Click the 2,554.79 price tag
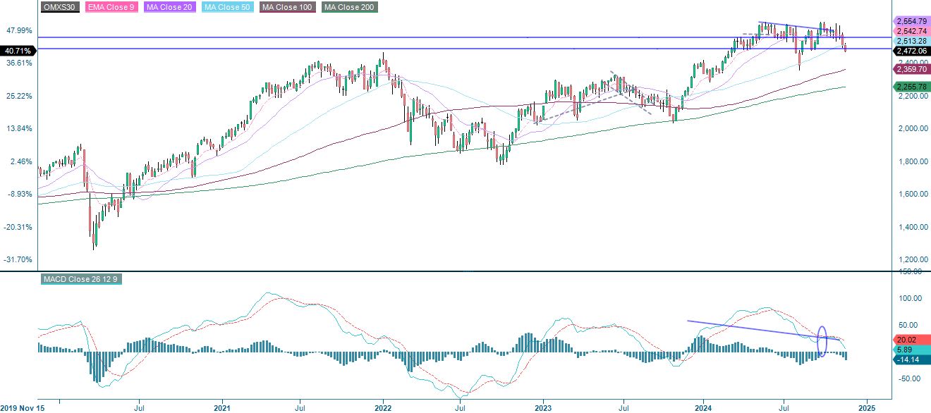This screenshot has height=413, width=931. pyautogui.click(x=911, y=22)
